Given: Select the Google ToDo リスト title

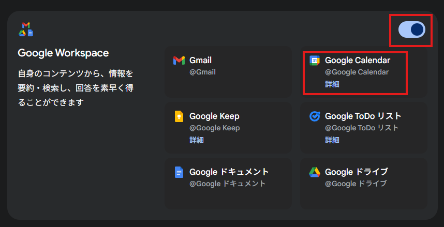Looking at the screenshot, I should tap(363, 116).
